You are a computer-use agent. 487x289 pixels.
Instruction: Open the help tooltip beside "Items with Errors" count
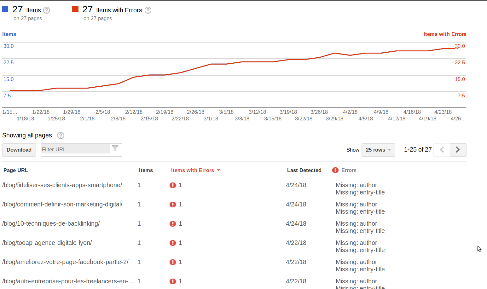point(148,10)
